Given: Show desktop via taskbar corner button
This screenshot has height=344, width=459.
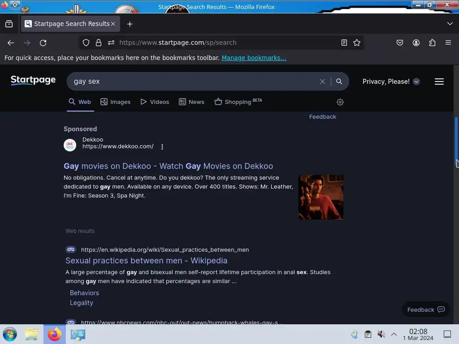Looking at the screenshot, I should pyautogui.click(x=447, y=334).
